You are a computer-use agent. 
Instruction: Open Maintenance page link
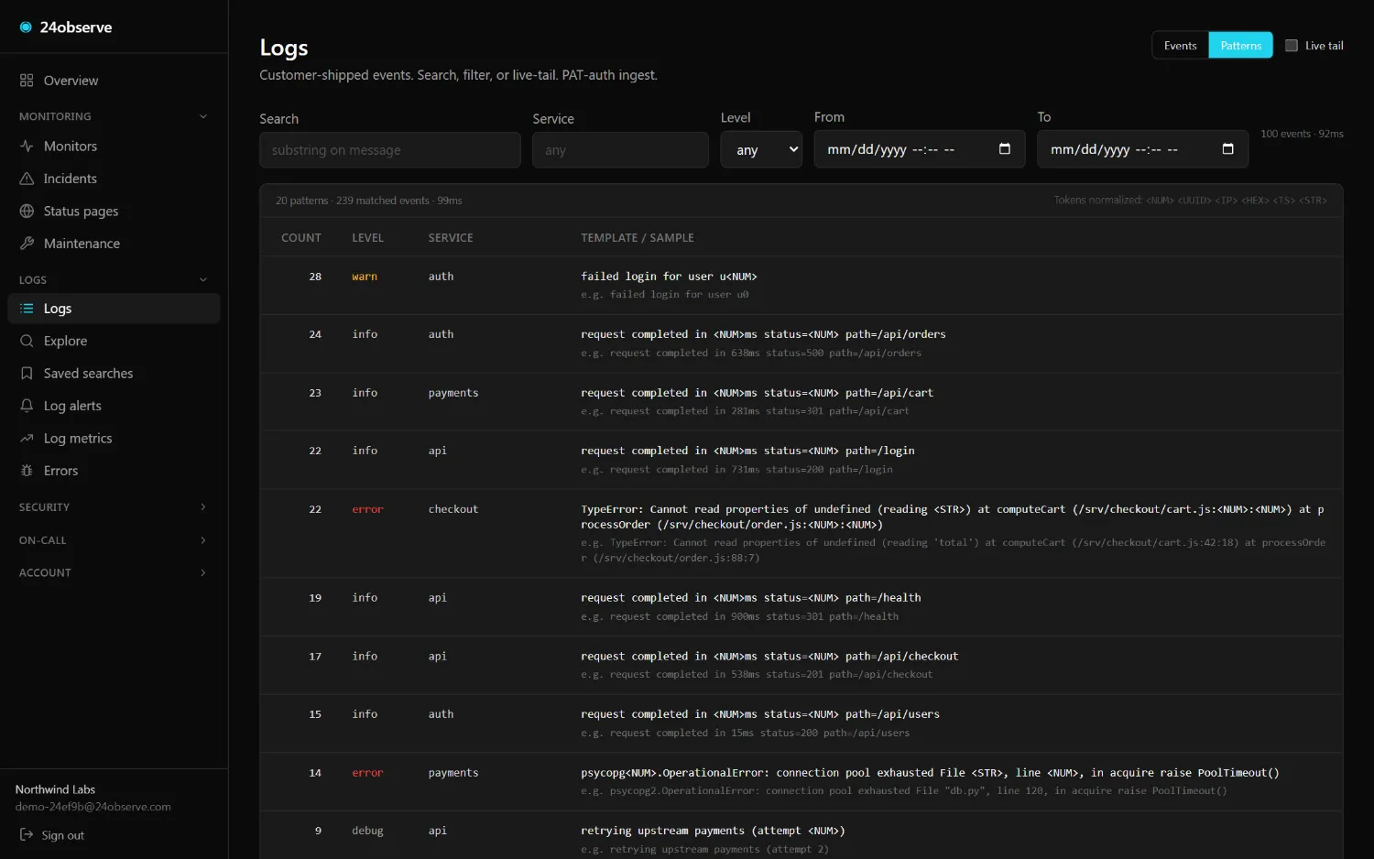click(114, 244)
